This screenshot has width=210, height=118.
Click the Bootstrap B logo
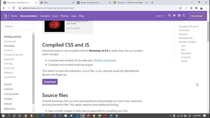6,16
